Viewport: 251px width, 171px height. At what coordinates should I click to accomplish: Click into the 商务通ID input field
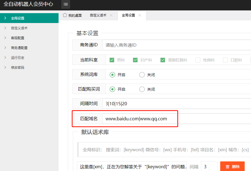pos(176,45)
